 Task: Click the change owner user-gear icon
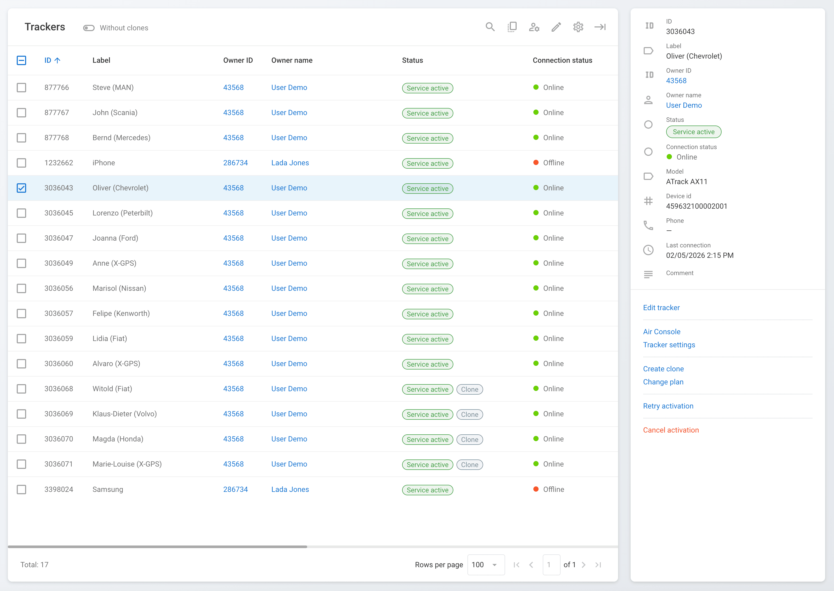click(534, 27)
